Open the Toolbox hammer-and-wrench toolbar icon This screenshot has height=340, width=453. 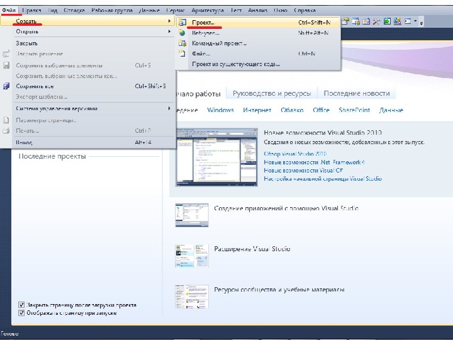click(376, 21)
